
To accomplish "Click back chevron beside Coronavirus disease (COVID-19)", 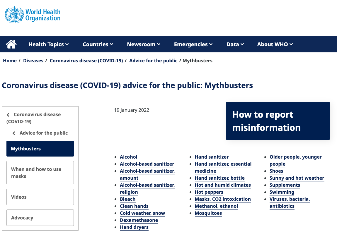I will coord(8,115).
